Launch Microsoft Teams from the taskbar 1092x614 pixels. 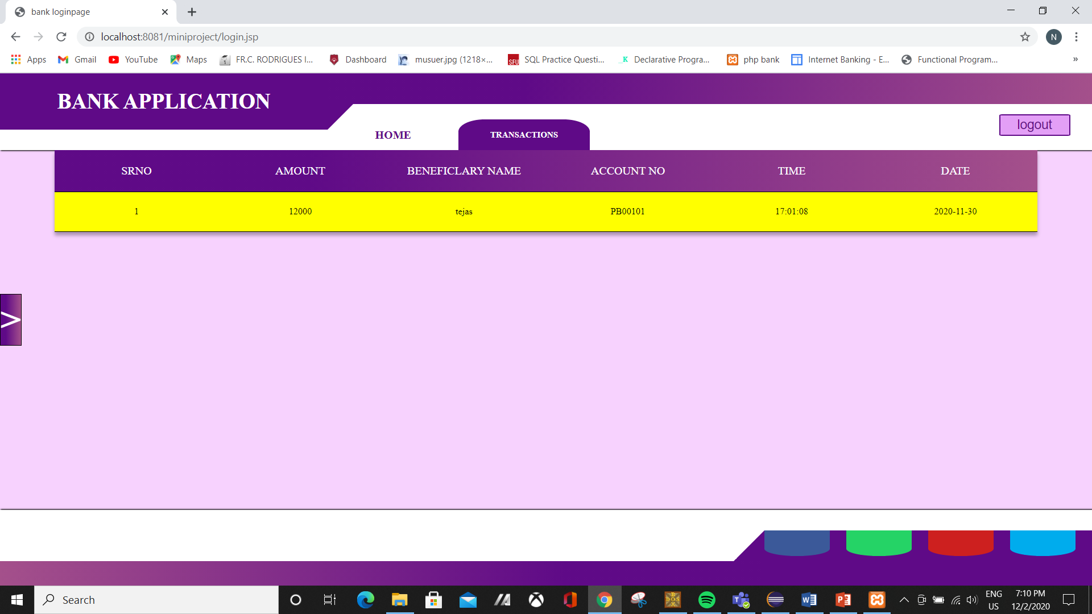pos(741,599)
